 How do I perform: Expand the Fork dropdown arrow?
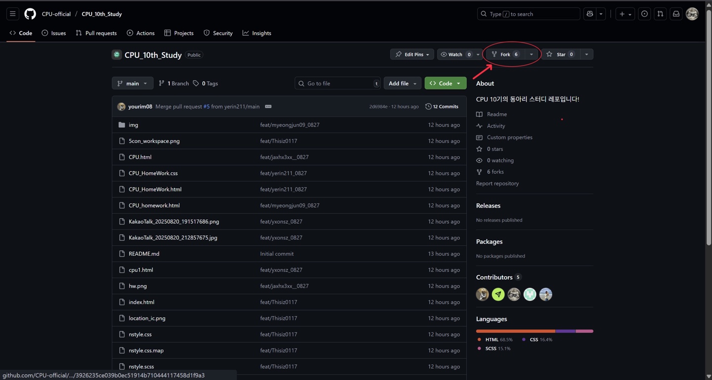click(531, 54)
